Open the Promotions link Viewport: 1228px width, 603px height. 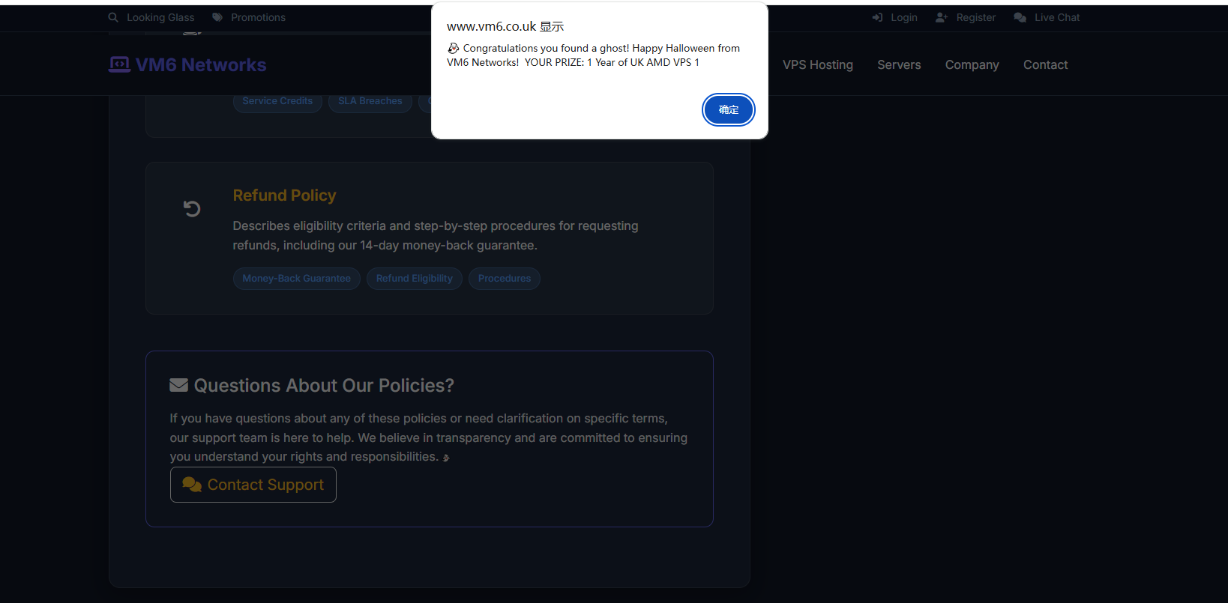coord(258,17)
